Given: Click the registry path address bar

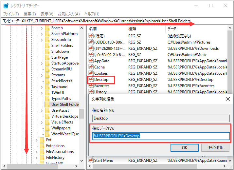Looking at the screenshot, I should point(117,21).
